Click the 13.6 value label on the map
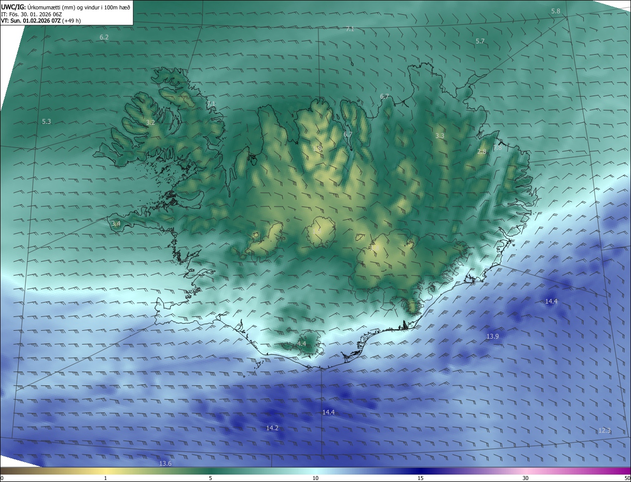The height and width of the screenshot is (482, 631). pos(166,463)
